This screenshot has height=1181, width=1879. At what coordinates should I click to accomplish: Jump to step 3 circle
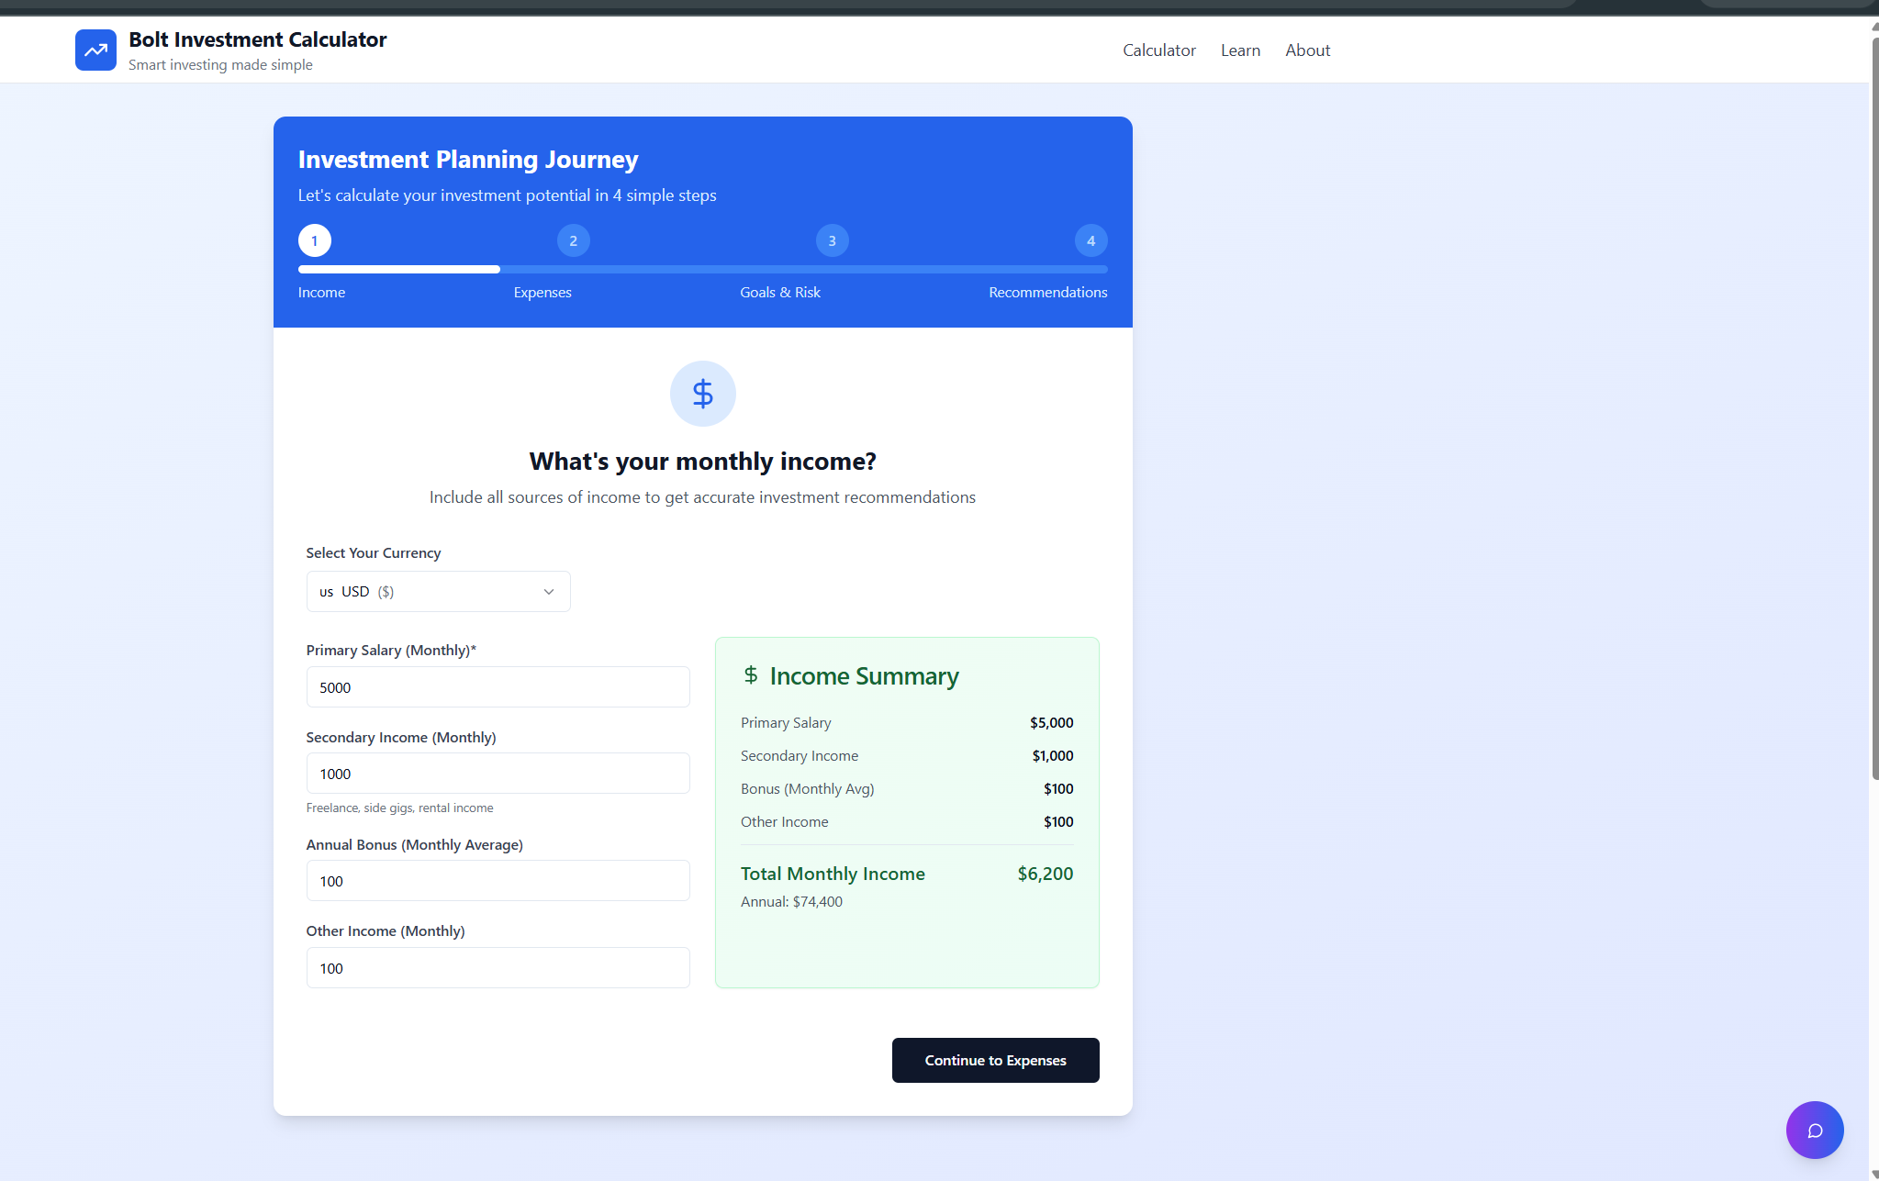coord(832,240)
